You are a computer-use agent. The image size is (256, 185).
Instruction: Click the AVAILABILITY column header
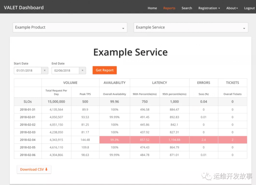[x=114, y=83]
